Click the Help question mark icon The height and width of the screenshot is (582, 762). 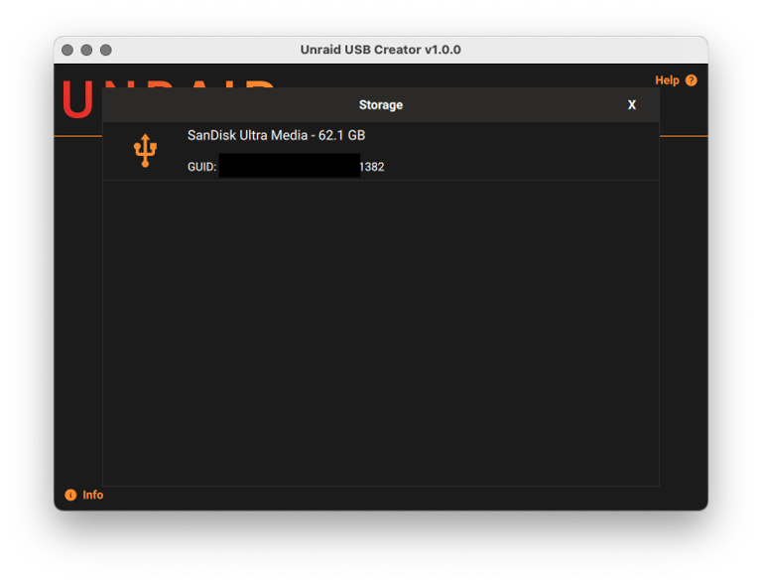[x=691, y=80]
